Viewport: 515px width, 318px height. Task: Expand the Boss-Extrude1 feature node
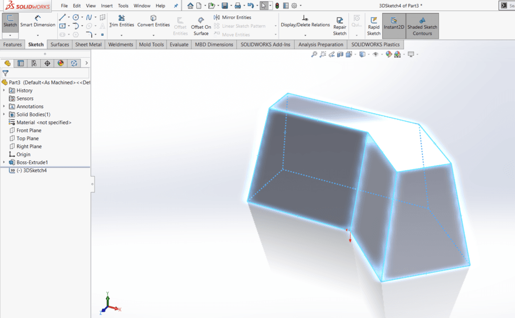[x=4, y=162]
